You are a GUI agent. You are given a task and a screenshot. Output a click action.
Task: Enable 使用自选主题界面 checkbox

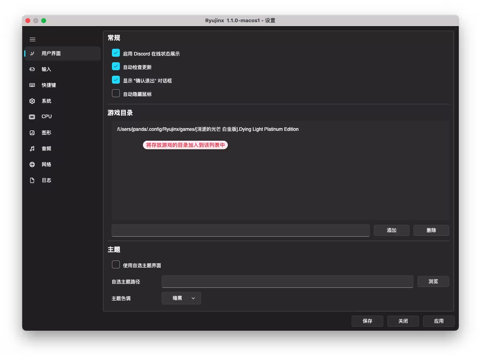[116, 264]
